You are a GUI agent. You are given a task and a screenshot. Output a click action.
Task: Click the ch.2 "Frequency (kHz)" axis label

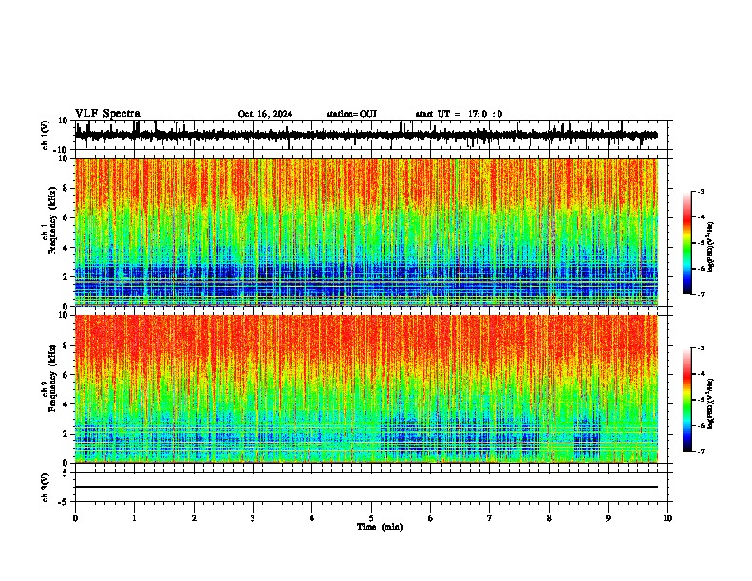[x=52, y=378]
